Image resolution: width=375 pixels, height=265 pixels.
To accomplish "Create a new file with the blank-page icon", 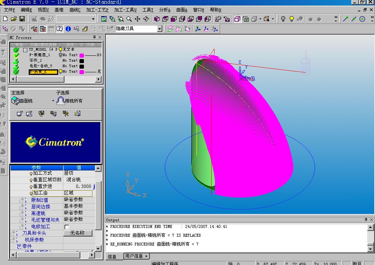I will [x=5, y=19].
